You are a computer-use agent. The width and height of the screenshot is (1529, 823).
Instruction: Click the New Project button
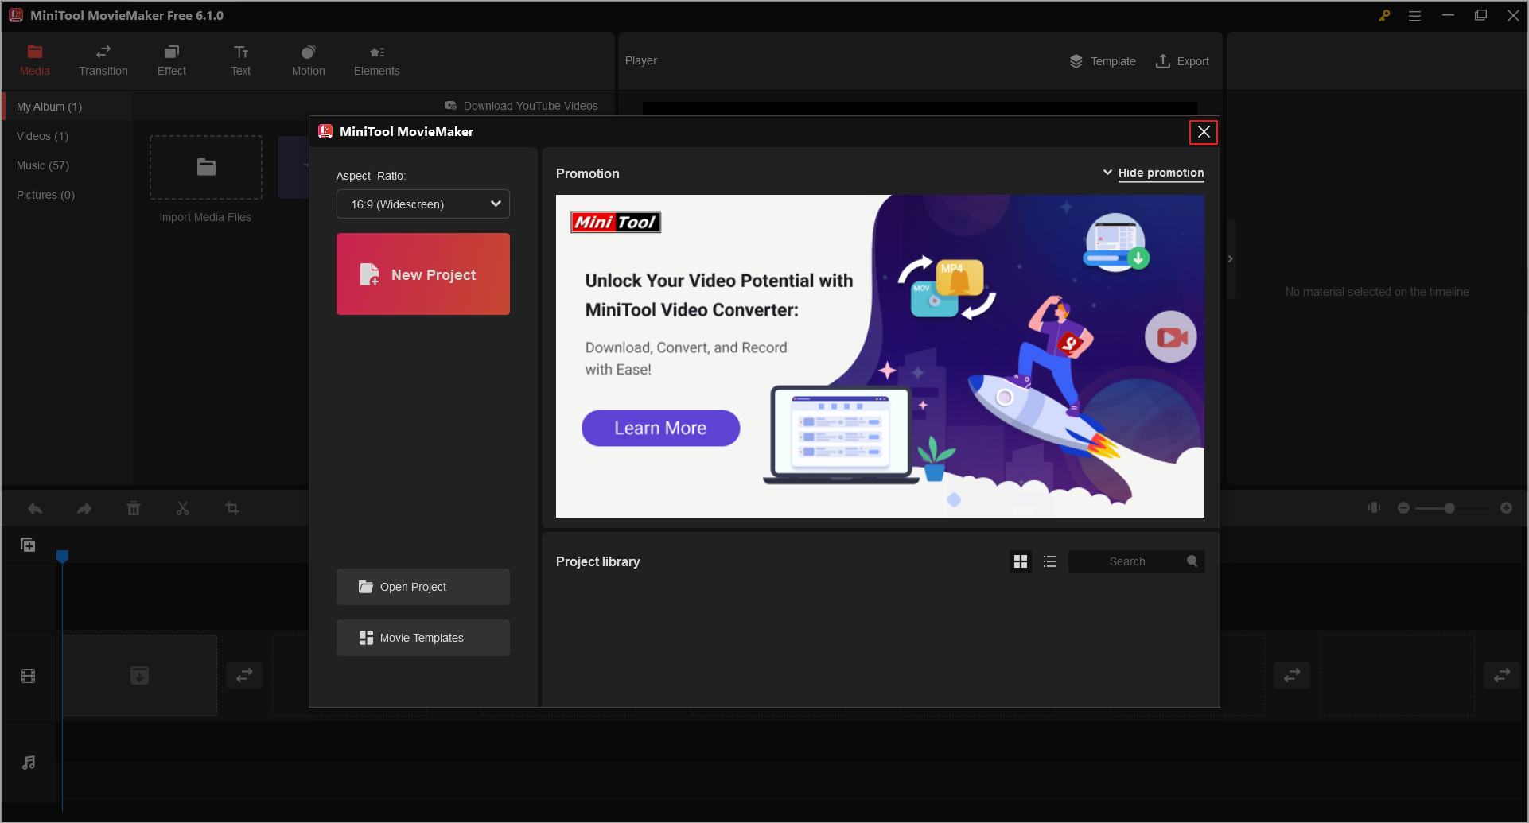click(x=423, y=274)
